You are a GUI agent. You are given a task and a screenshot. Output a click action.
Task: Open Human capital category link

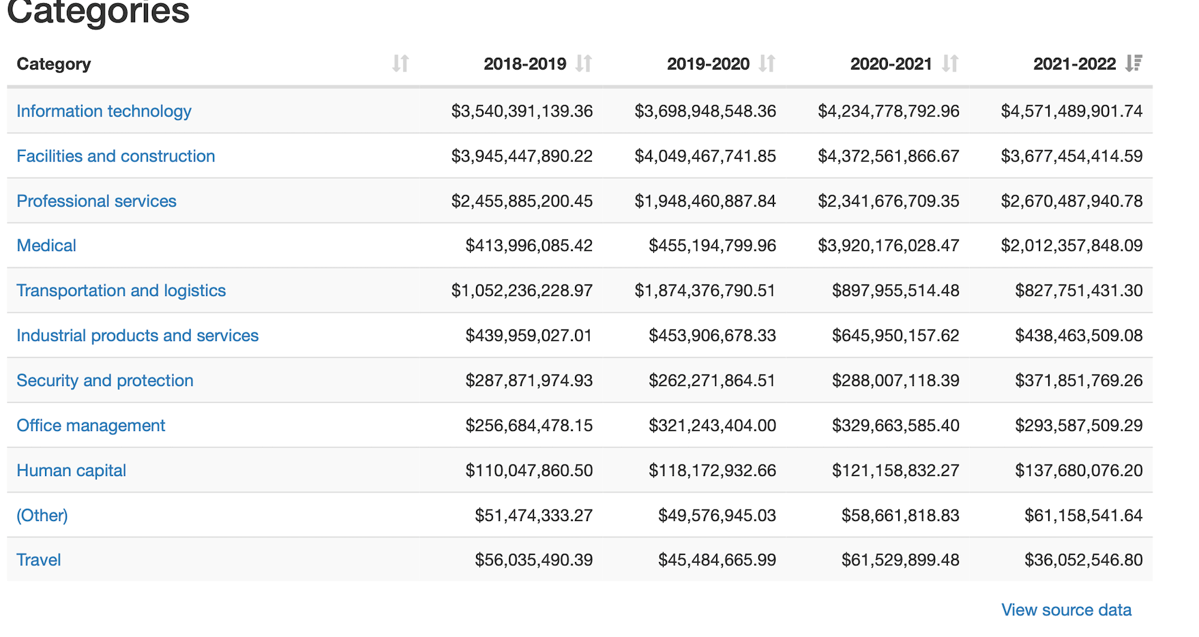[x=71, y=471]
